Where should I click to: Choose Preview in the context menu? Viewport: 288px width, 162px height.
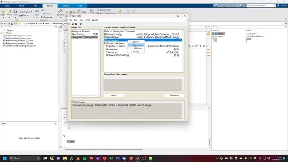click(136, 52)
